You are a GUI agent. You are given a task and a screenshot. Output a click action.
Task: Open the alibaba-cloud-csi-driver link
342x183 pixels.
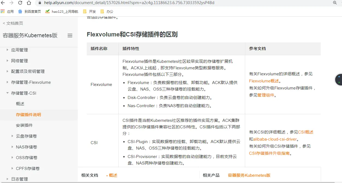point(275,139)
